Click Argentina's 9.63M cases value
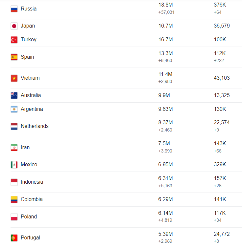242x245 pixels. pos(166,109)
